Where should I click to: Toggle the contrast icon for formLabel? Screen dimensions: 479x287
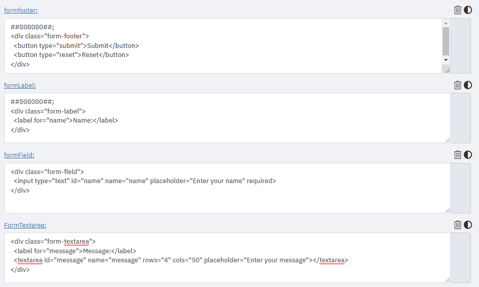click(468, 85)
